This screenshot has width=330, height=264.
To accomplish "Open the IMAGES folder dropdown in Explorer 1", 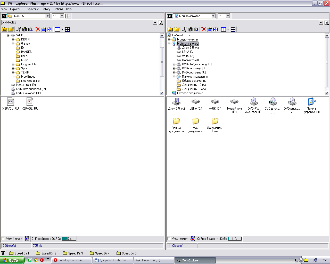I will pyautogui.click(x=47, y=16).
